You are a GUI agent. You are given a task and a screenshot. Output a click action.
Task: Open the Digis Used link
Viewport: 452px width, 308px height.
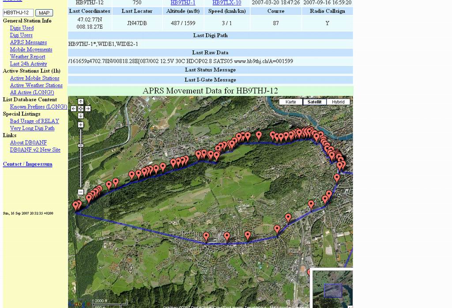point(22,28)
